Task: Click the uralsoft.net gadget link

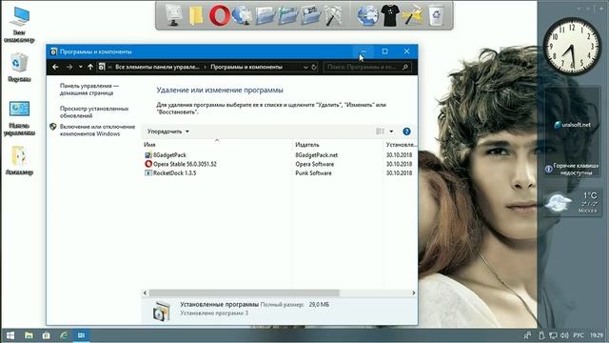Action: pyautogui.click(x=573, y=125)
